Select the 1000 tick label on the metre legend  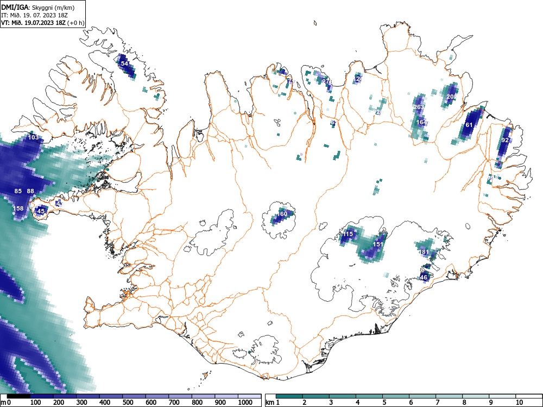pos(245,402)
